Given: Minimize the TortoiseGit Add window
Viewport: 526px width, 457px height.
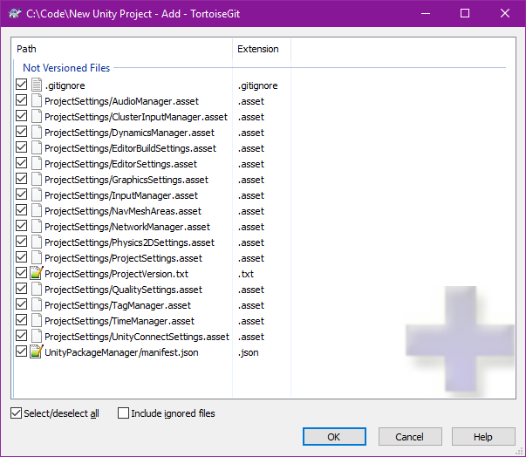Looking at the screenshot, I should click(426, 13).
